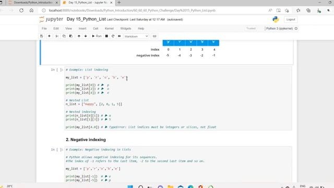Click the n_list nested list line
Image resolution: width=334 pixels, height=188 pixels.
click(x=94, y=104)
